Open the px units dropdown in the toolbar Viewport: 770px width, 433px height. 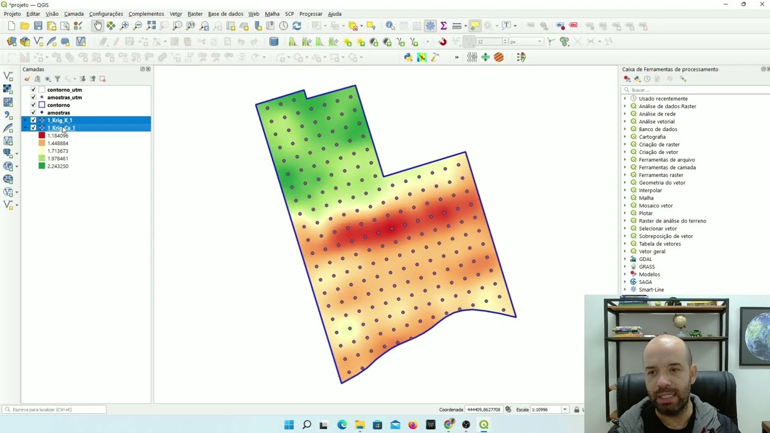(540, 41)
